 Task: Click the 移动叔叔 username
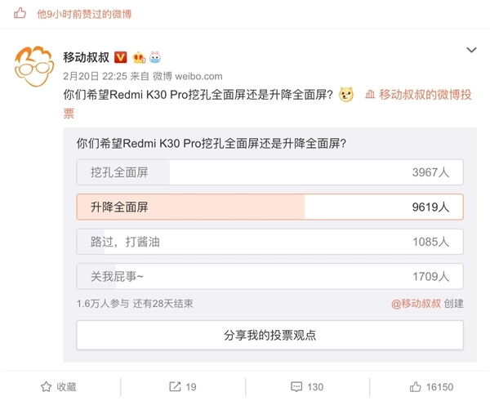point(86,57)
